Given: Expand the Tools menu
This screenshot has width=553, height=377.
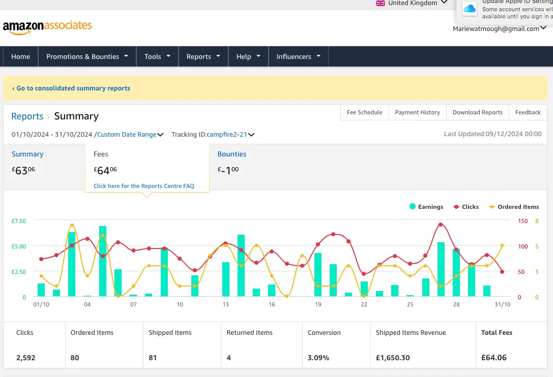Looking at the screenshot, I should pos(157,56).
